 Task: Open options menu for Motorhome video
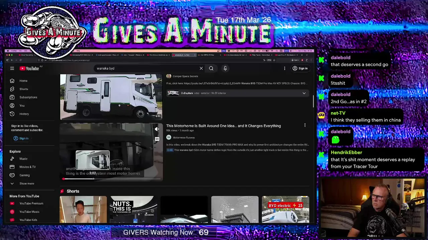tap(305, 125)
